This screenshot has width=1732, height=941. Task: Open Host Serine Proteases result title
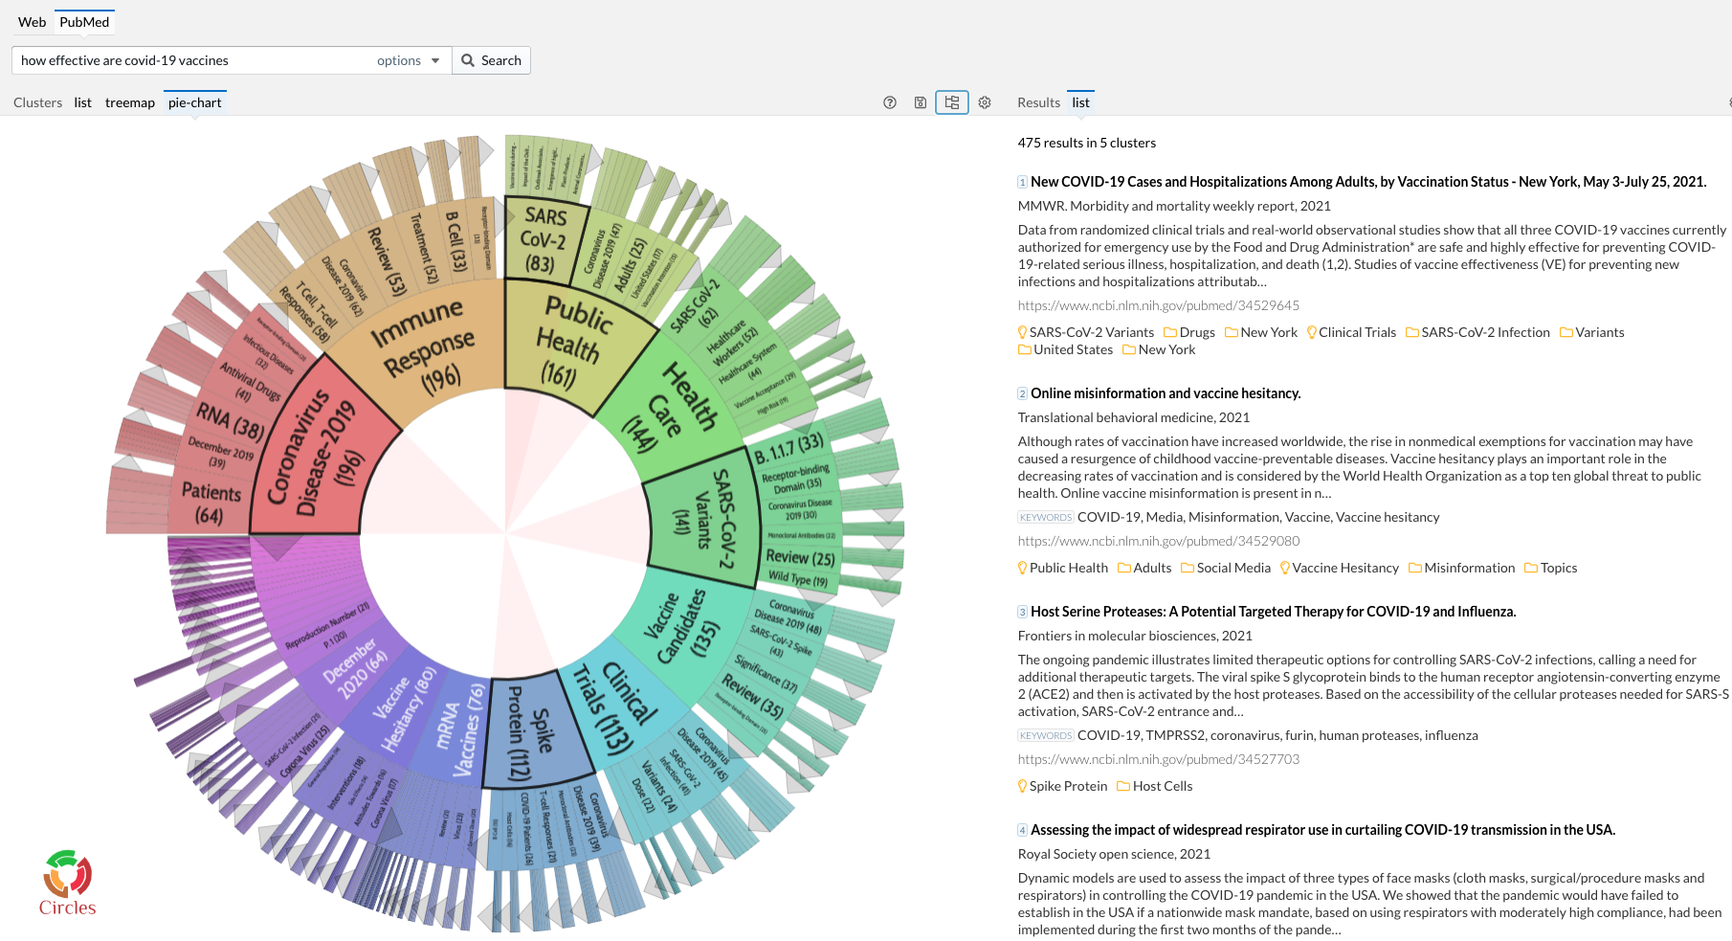[1274, 612]
